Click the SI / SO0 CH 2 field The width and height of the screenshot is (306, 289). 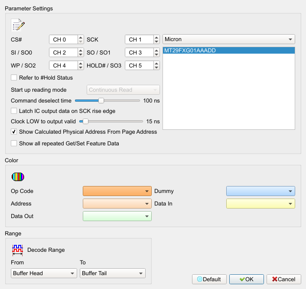63,53
